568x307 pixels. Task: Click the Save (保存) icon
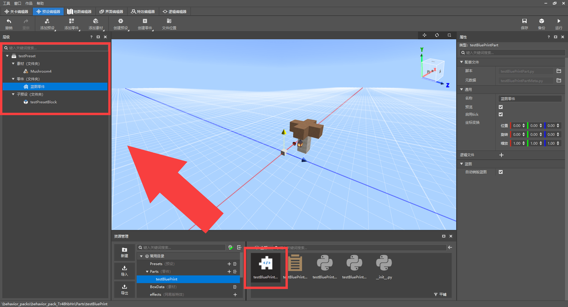pos(525,24)
